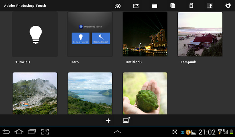Viewport: 235px width, 137px height.
Task: Tap the Wi-Fi signal icon
Action: pyautogui.click(x=220, y=132)
